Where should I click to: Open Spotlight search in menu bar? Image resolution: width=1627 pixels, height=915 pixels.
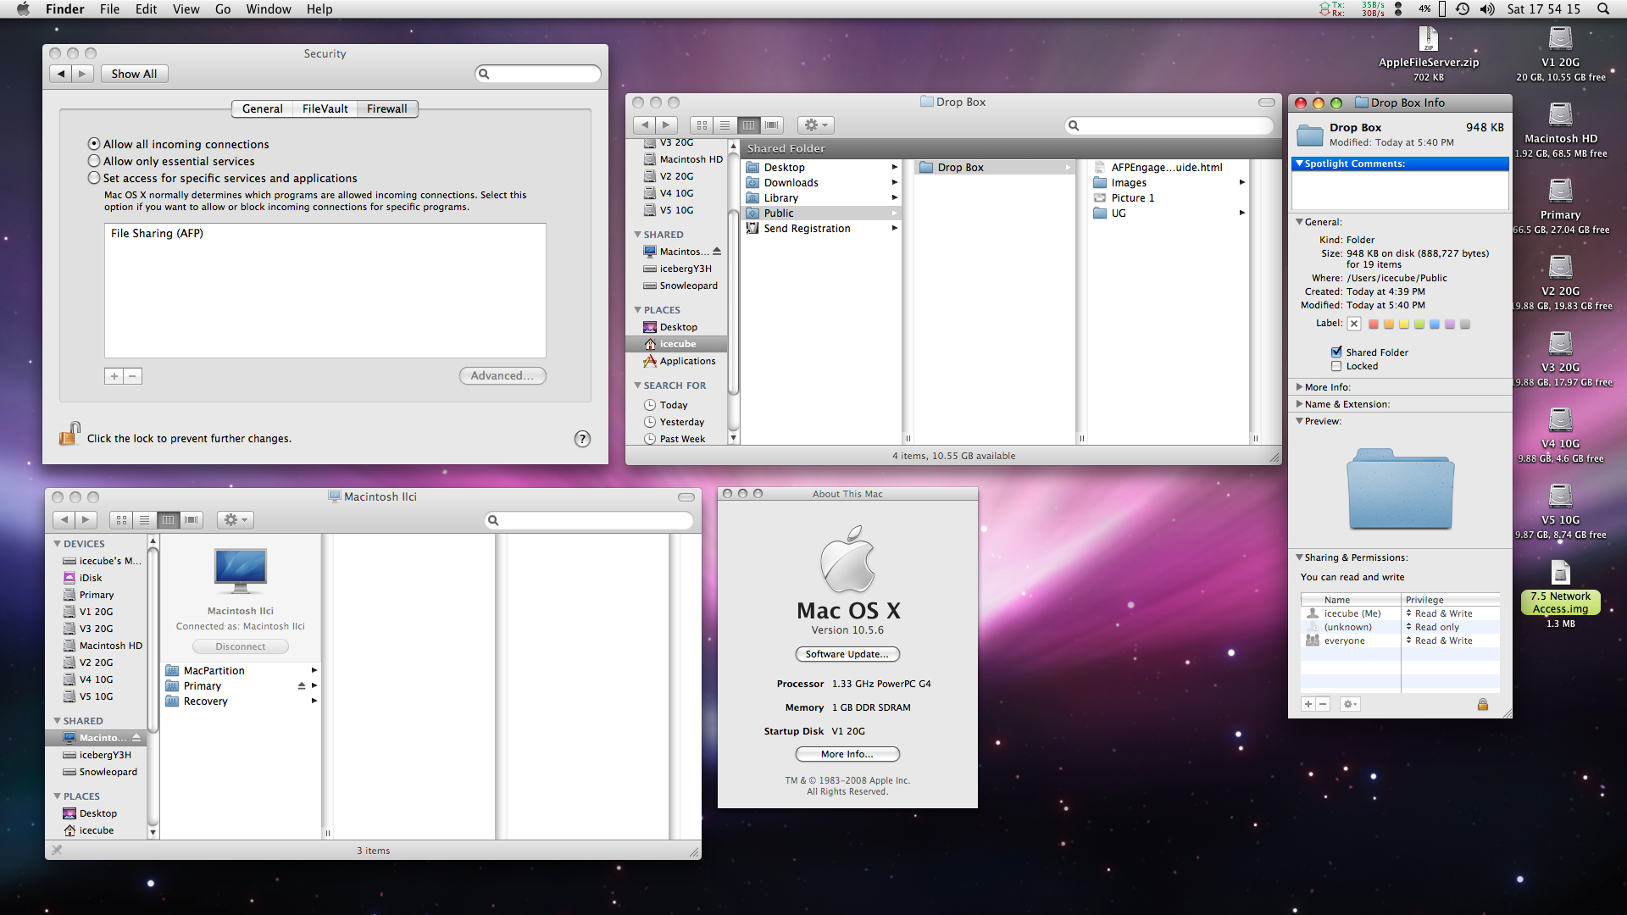click(x=1602, y=9)
